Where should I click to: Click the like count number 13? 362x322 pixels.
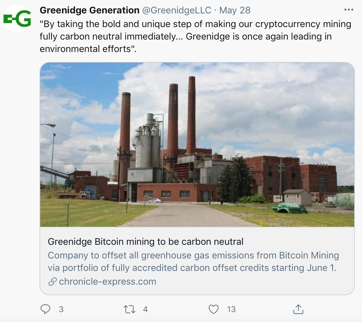click(231, 309)
